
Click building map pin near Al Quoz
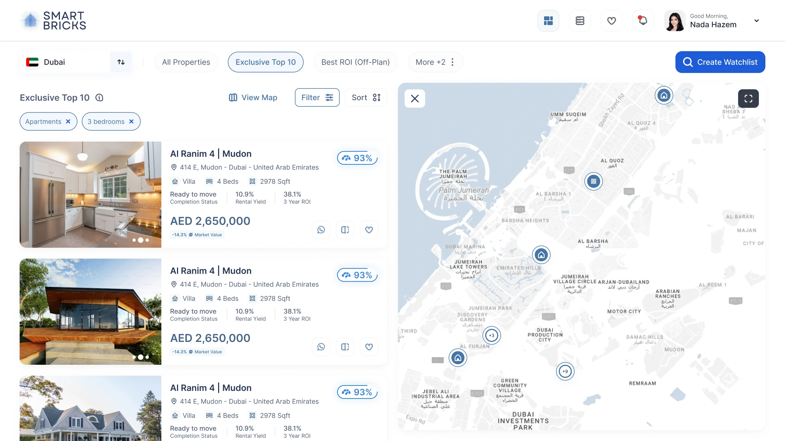click(593, 181)
